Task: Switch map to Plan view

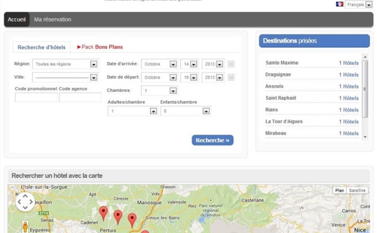Action: (x=339, y=190)
